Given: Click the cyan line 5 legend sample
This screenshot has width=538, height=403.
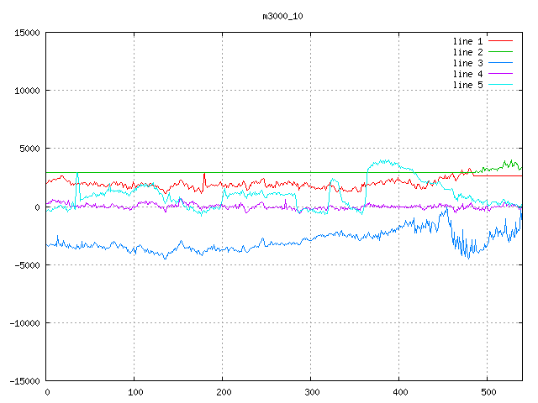Looking at the screenshot, I should point(500,85).
